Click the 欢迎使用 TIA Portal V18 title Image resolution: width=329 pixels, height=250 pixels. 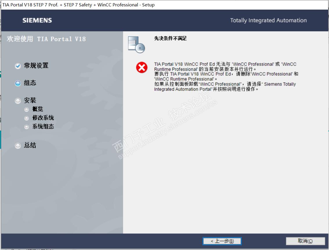coord(46,39)
